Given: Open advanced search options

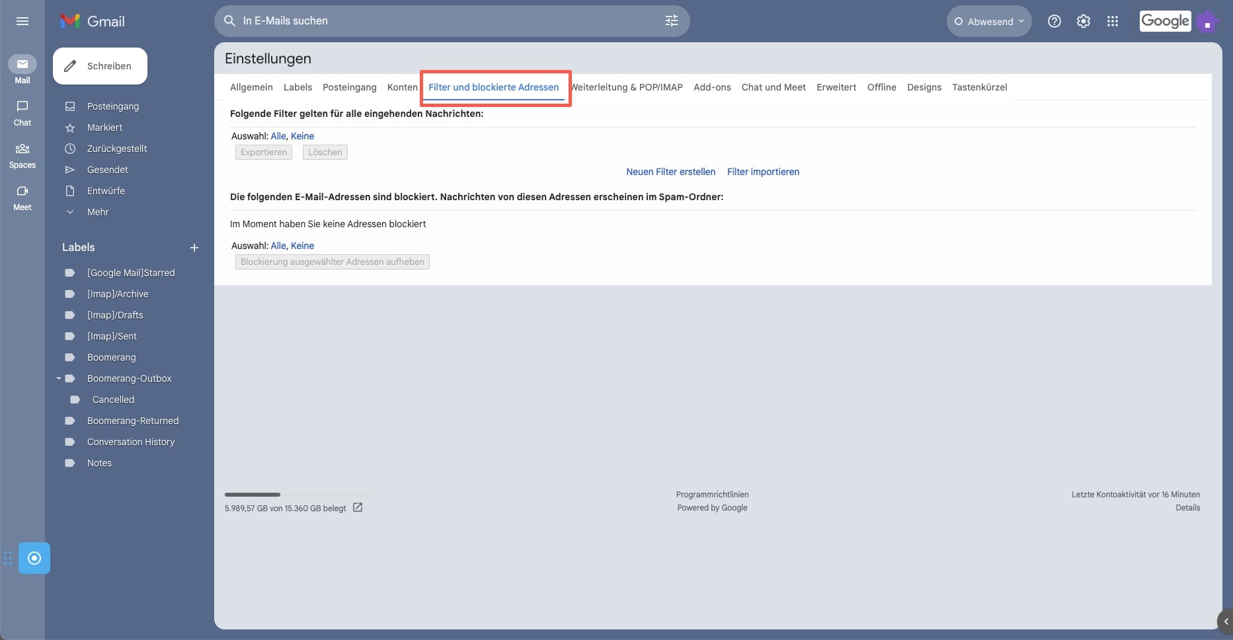Looking at the screenshot, I should 671,20.
